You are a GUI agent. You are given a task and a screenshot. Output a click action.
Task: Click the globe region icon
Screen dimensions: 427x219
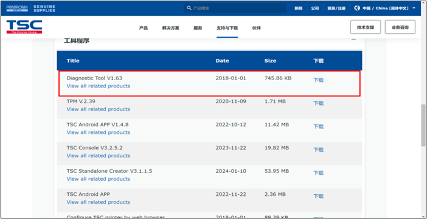[x=357, y=8]
